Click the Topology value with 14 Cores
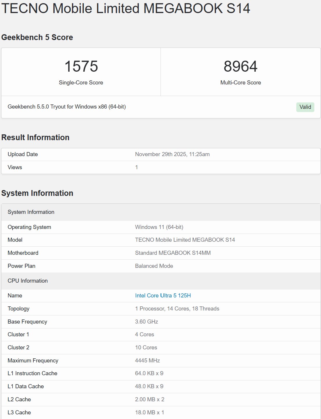This screenshot has width=321, height=419. (177, 309)
